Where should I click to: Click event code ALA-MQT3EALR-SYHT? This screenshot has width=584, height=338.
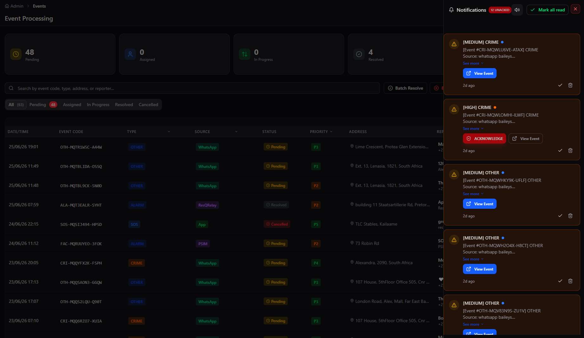[81, 205]
